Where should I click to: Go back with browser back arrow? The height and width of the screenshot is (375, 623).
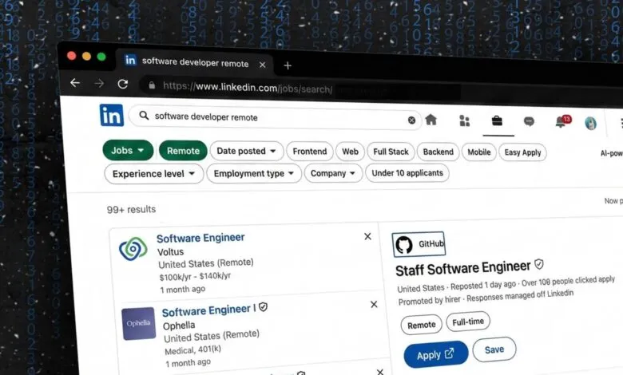[75, 82]
